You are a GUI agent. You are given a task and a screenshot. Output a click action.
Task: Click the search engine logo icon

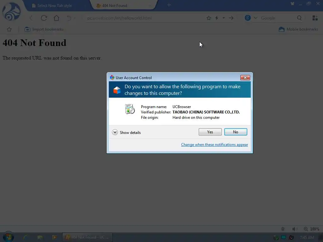(248, 18)
